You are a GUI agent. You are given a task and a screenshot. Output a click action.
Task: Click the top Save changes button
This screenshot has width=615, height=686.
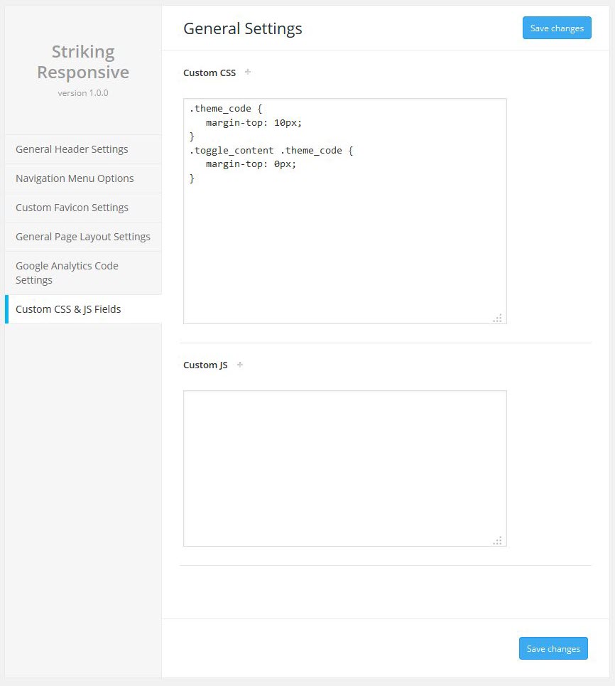click(557, 28)
